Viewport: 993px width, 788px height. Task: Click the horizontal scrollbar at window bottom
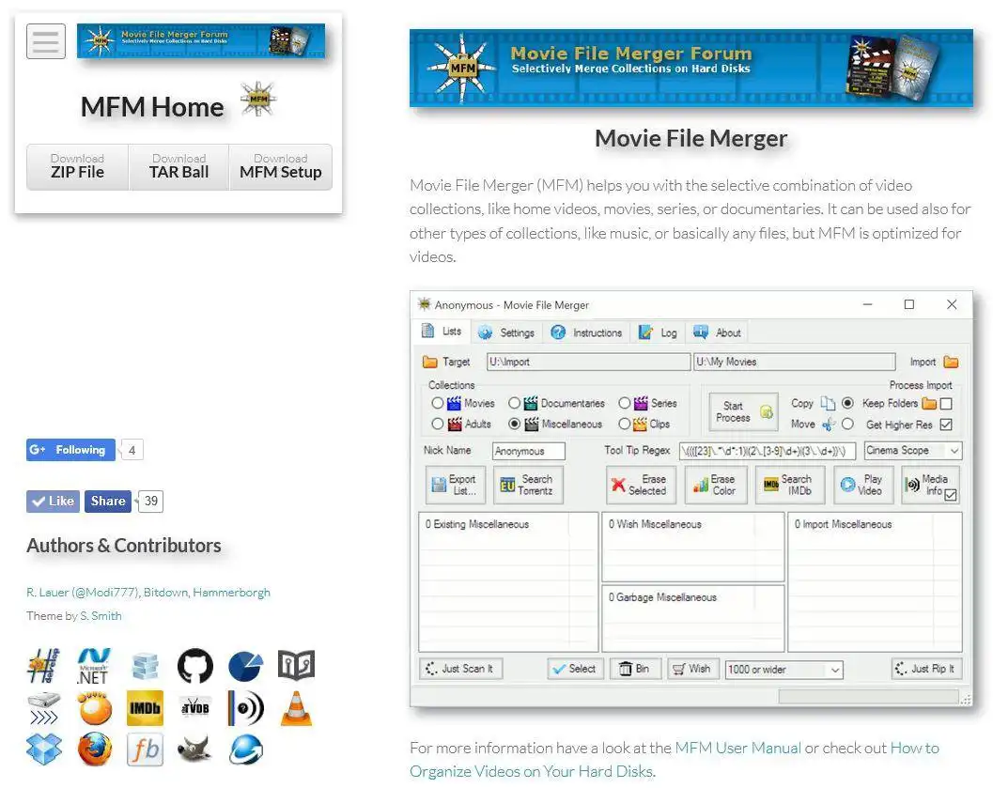pyautogui.click(x=868, y=697)
